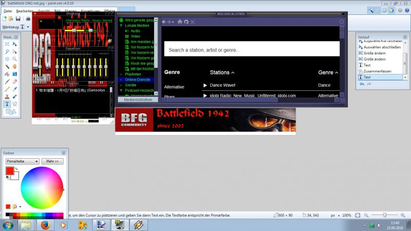Click the Open file toolbar icon

(x=11, y=18)
